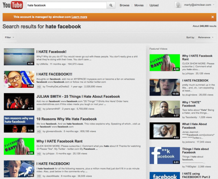The image size is (218, 179).
Task: Open featured Why I HATE Facebook Rant title
Action: [197, 57]
